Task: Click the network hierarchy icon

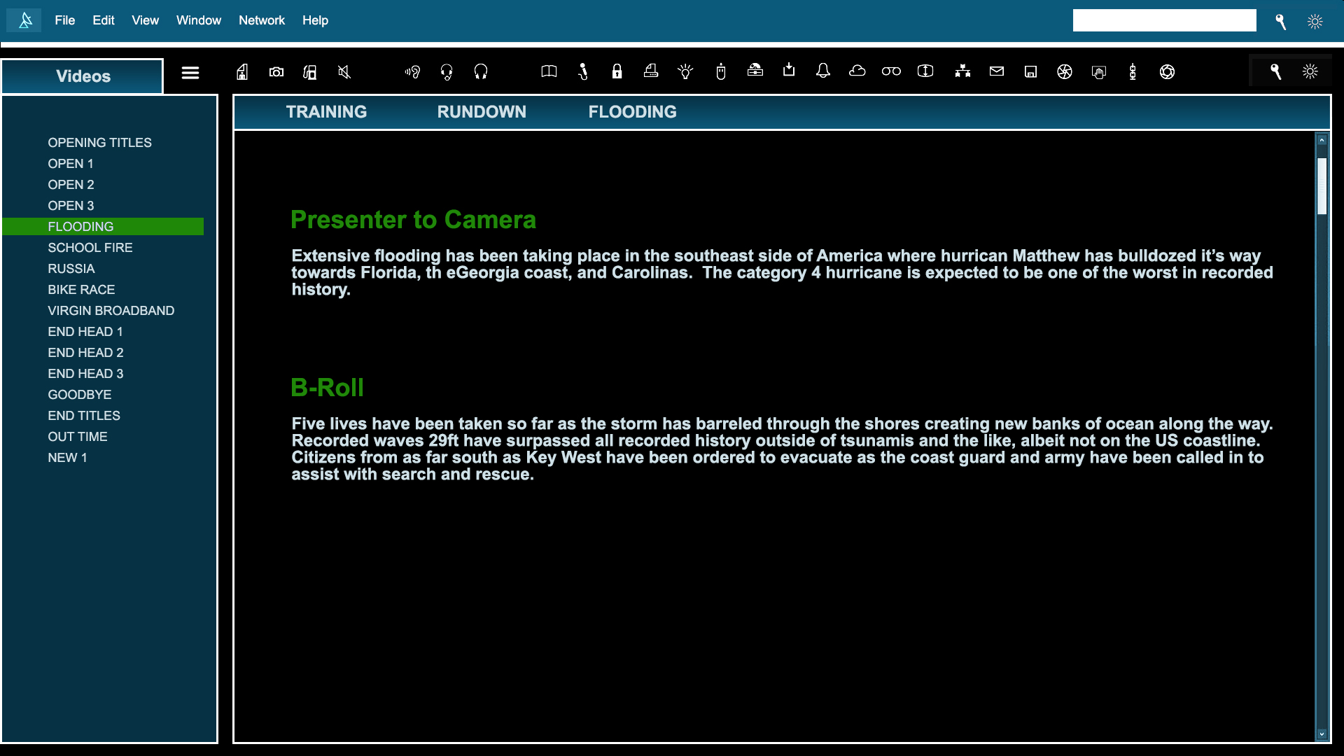Action: coord(962,71)
